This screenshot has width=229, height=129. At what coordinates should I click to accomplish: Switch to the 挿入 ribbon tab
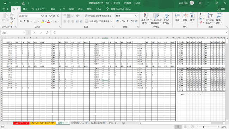coord(25,9)
